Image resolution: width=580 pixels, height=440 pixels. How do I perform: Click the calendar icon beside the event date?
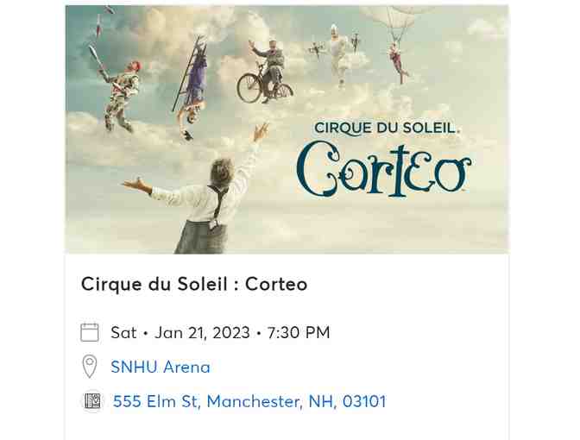(90, 332)
